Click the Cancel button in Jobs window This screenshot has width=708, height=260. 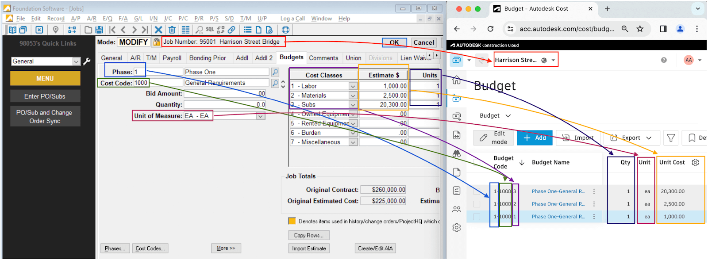[423, 42]
